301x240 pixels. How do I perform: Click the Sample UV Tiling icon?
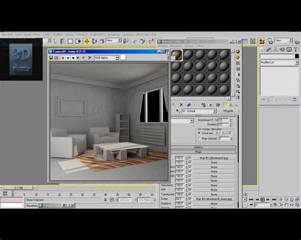point(238,69)
